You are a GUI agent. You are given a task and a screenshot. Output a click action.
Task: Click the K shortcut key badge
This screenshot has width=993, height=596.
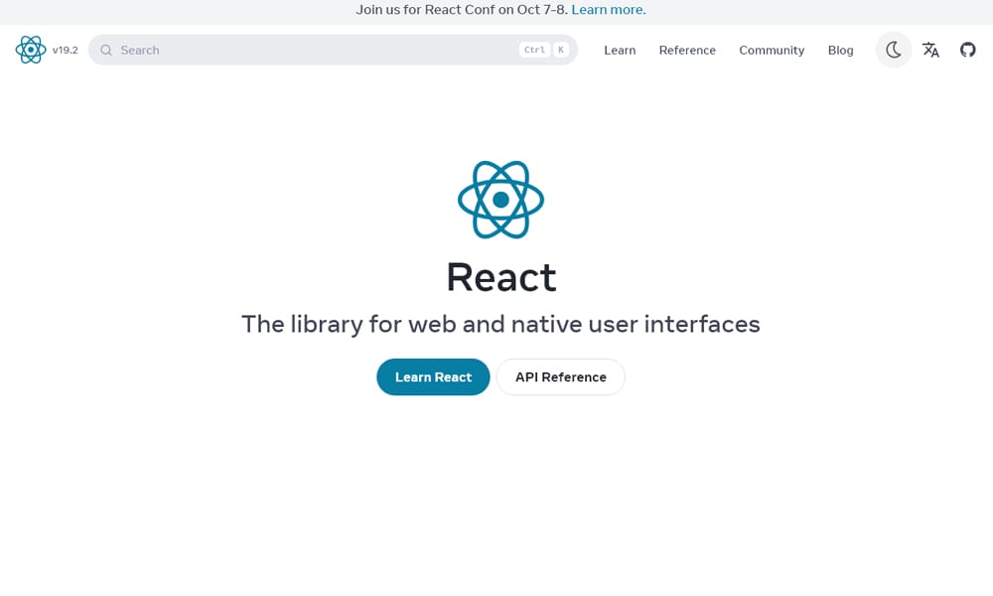561,49
